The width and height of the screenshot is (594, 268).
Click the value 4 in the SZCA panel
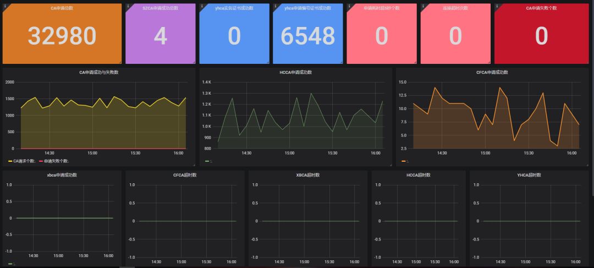pyautogui.click(x=161, y=36)
